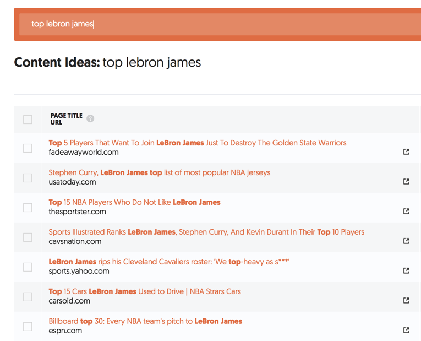Open carsoid.com result external link icon

tap(406, 300)
